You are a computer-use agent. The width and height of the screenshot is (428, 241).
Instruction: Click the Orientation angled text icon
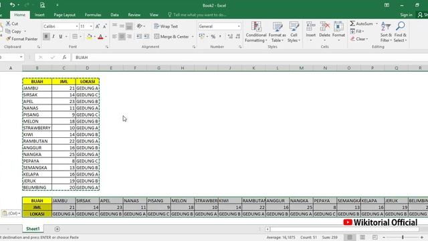pyautogui.click(x=140, y=26)
